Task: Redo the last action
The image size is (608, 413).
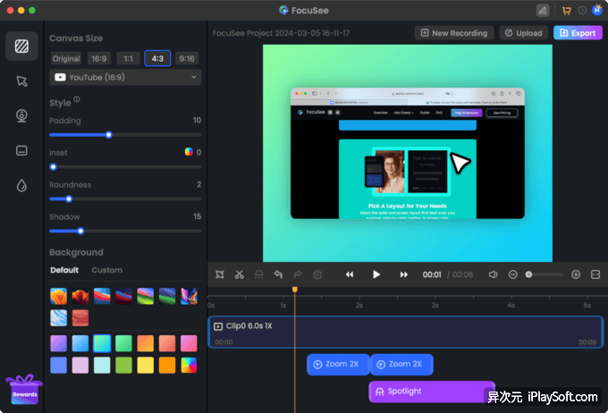Action: tap(298, 274)
